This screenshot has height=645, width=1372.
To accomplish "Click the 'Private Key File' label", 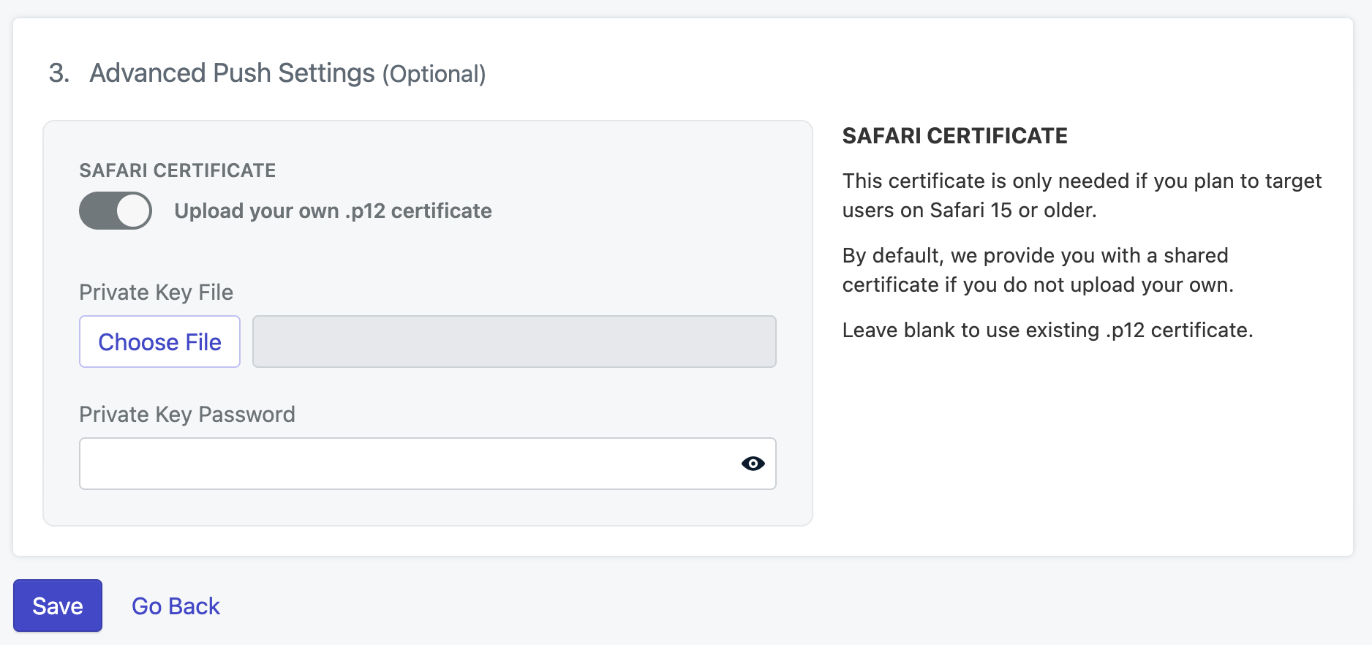I will point(156,293).
